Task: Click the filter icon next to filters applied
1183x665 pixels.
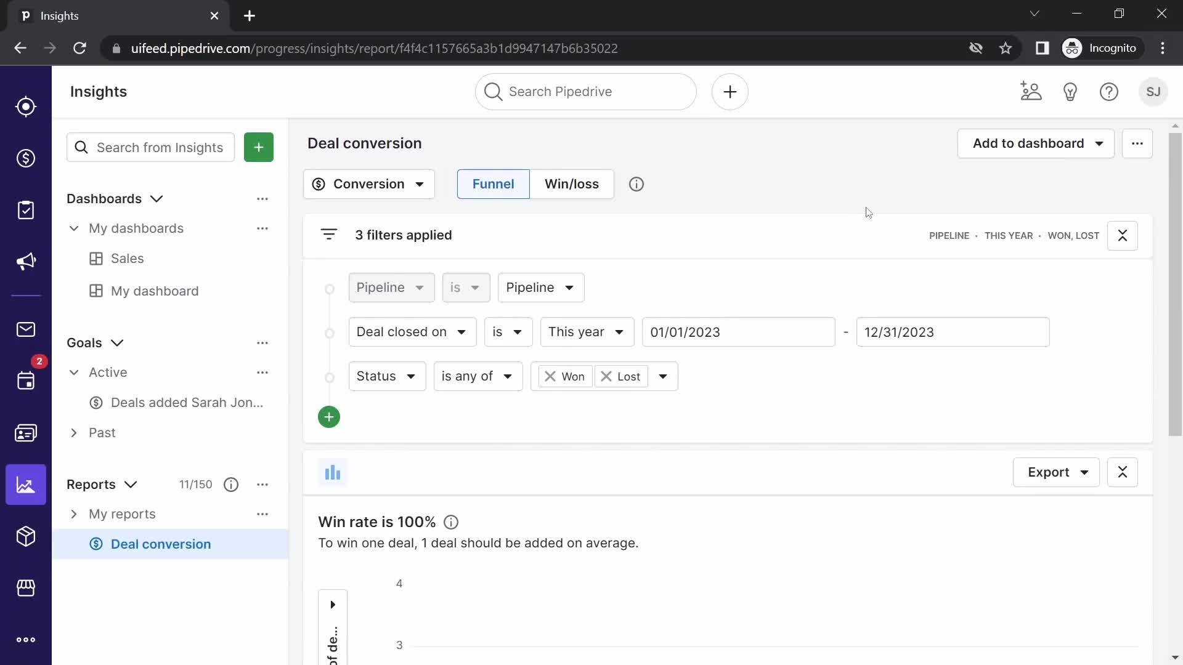Action: click(327, 235)
